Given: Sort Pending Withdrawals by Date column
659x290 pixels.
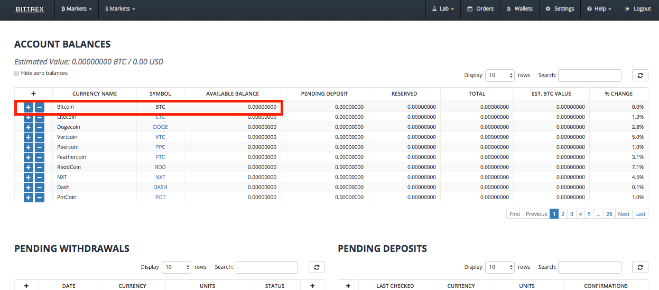Looking at the screenshot, I should (x=69, y=286).
